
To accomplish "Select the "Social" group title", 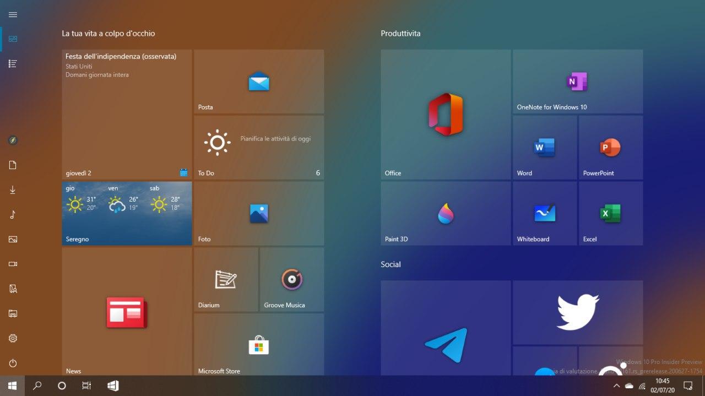I will pyautogui.click(x=391, y=264).
